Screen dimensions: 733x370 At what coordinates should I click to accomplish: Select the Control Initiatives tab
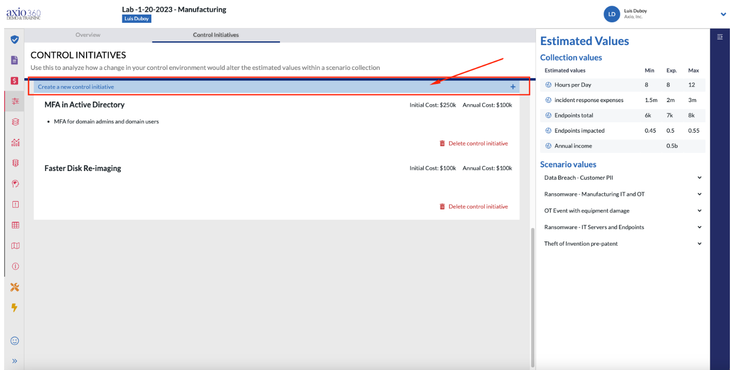[x=216, y=35]
